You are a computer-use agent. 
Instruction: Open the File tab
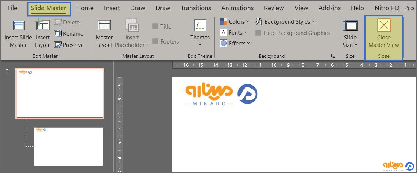coord(12,8)
